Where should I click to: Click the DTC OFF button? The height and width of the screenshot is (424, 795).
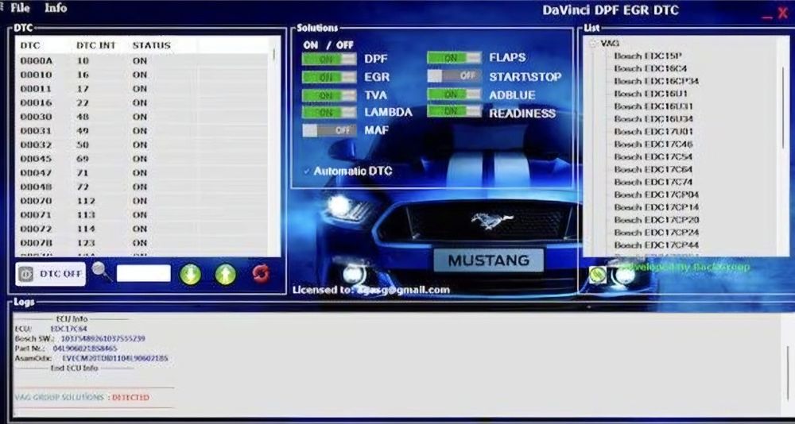pyautogui.click(x=50, y=274)
